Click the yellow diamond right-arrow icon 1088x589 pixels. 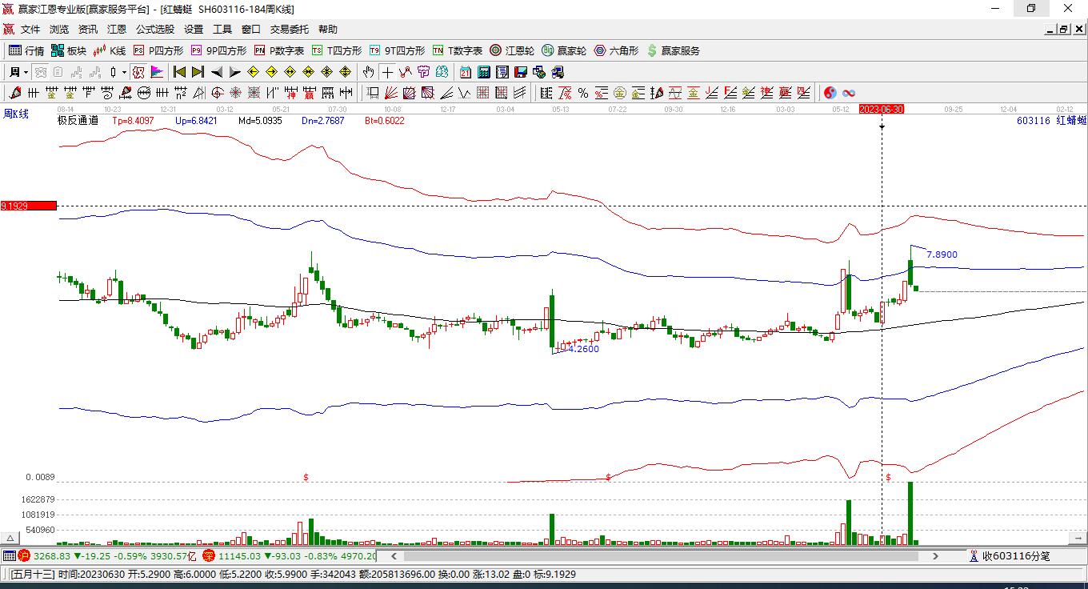tap(271, 72)
